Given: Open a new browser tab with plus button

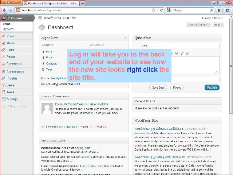Looking at the screenshot, I should [83, 3].
